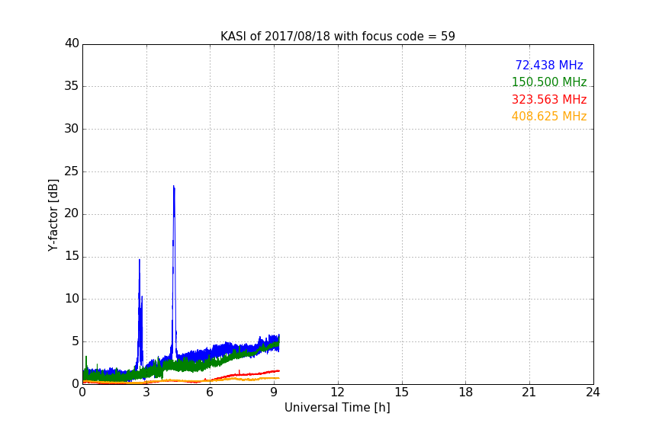659x439 pixels.
Task: Click the x-axis tick label 24
Action: tap(593, 393)
